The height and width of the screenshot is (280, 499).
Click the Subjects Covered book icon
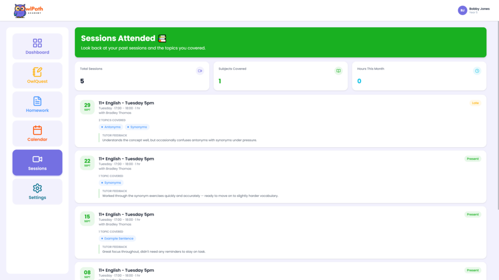click(x=338, y=71)
